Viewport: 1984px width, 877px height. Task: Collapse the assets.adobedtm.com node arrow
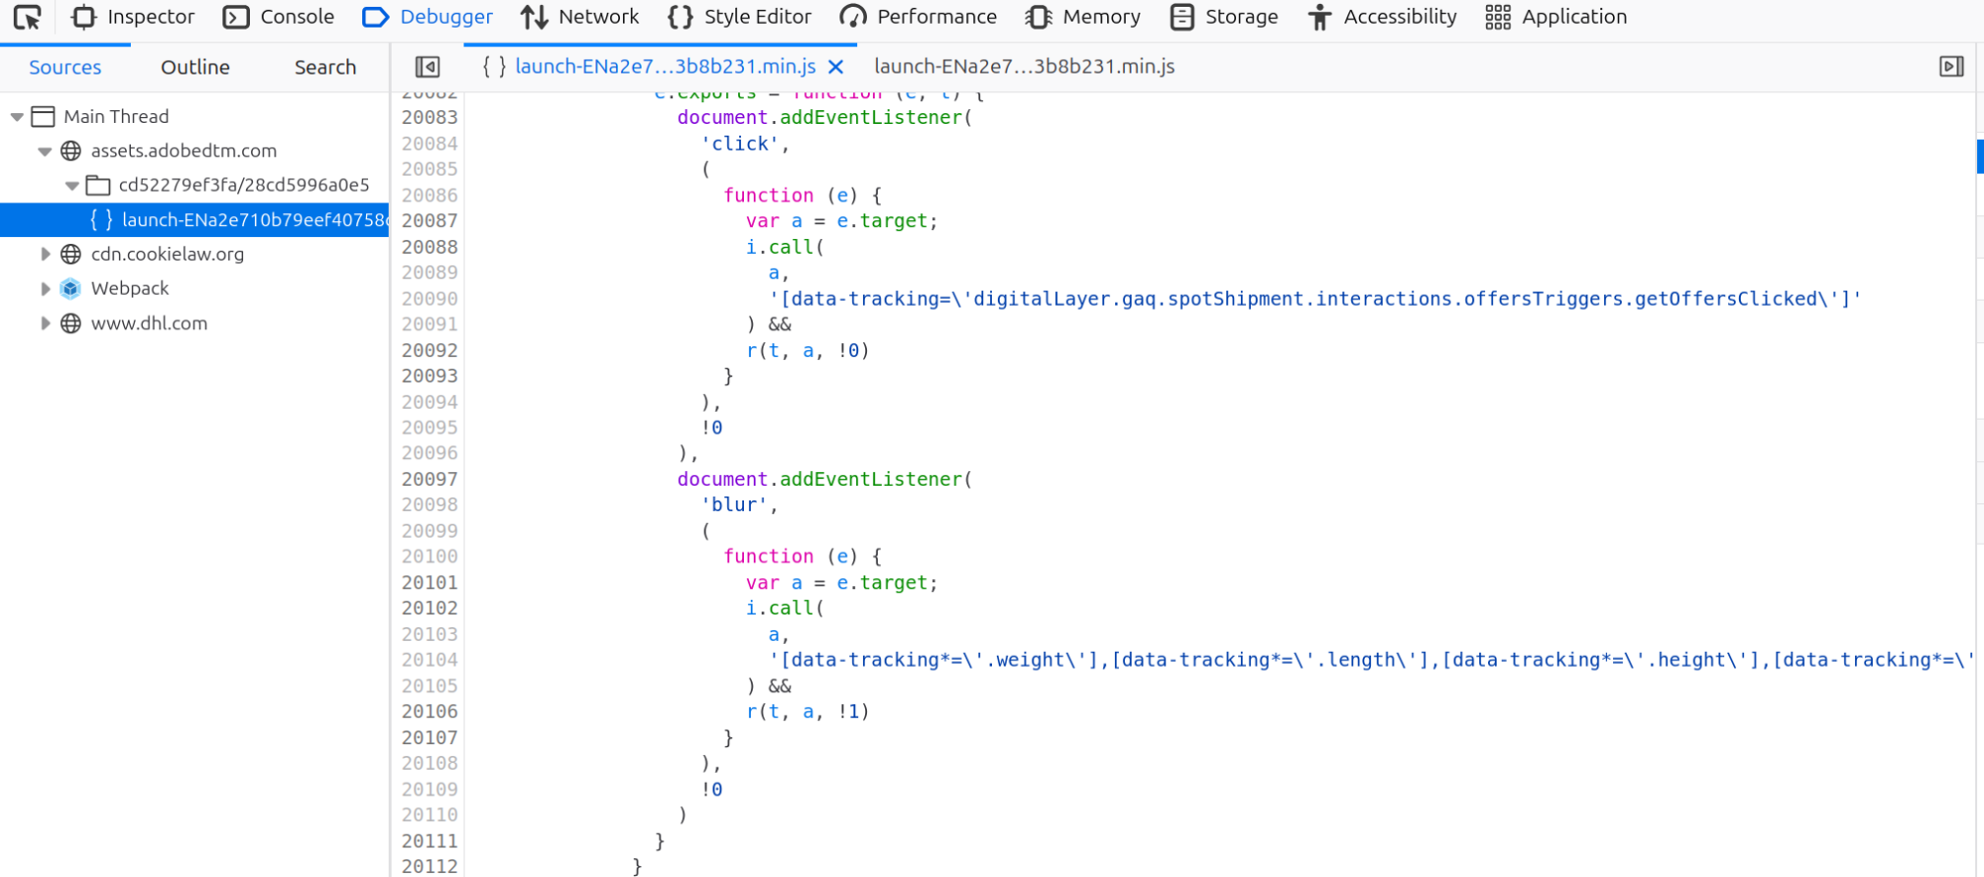44,151
